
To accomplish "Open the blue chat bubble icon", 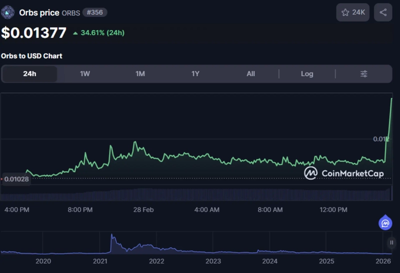I will coord(385,223).
